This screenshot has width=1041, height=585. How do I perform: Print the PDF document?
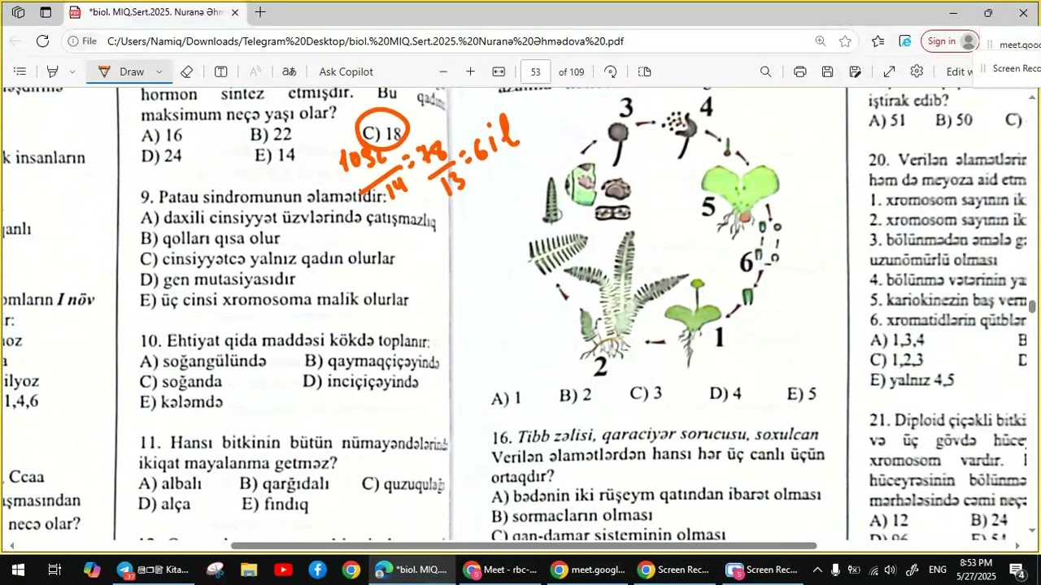coord(799,71)
